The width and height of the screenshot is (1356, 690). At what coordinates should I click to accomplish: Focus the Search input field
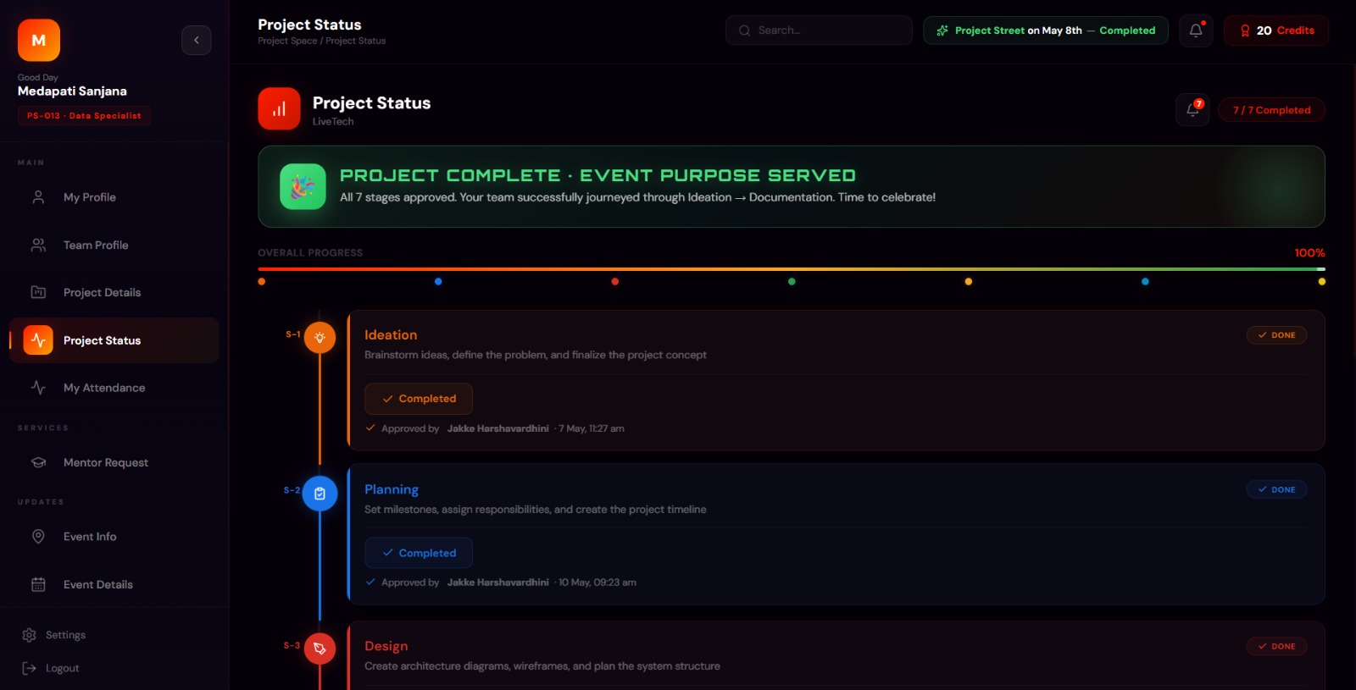pyautogui.click(x=819, y=30)
